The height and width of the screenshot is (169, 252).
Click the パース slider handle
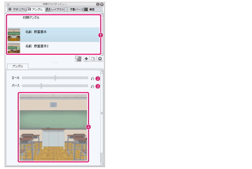tap(41, 86)
